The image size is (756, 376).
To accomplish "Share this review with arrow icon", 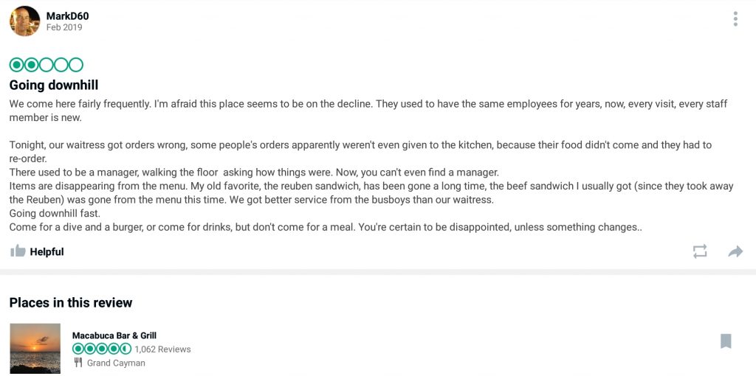I will tap(735, 251).
